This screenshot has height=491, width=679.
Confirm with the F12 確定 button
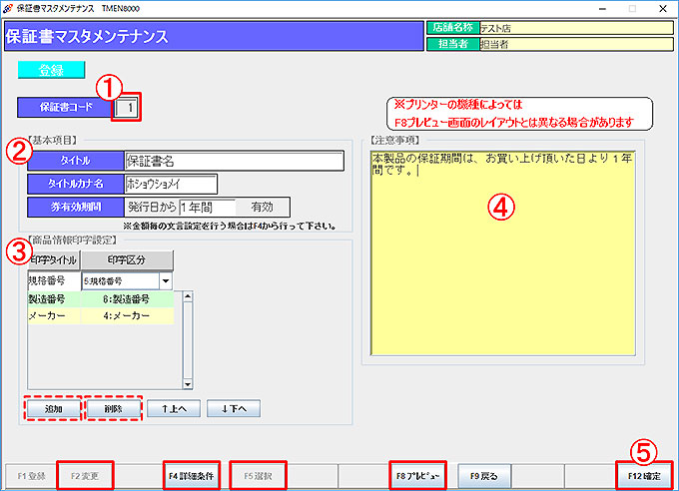coord(644,476)
